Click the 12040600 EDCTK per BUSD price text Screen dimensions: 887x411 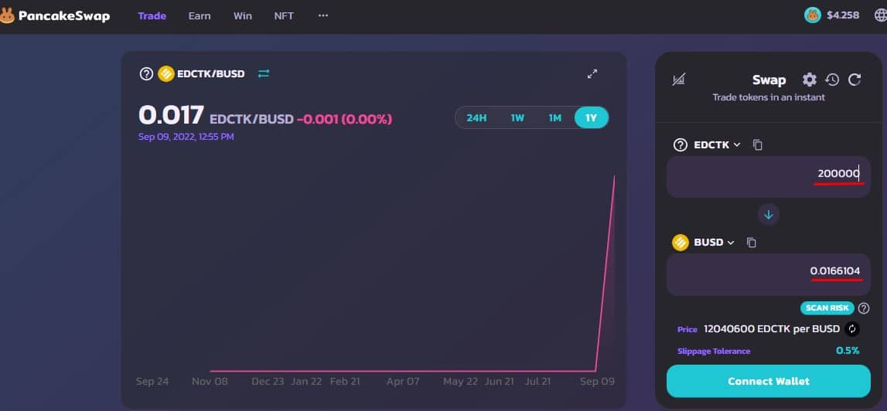pyautogui.click(x=772, y=329)
